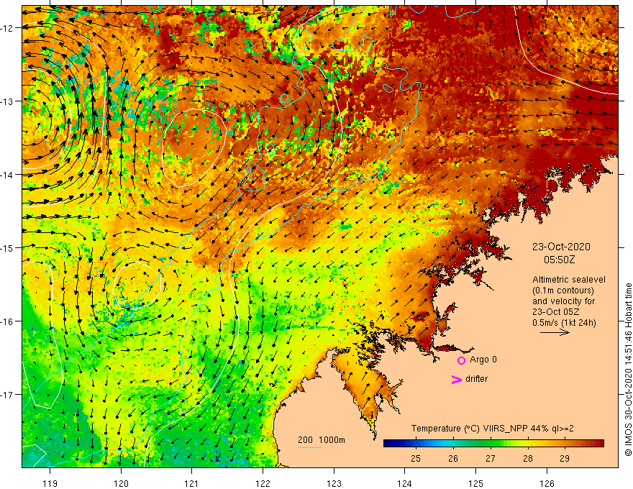This screenshot has width=633, height=489.
Task: Select the time text 05:50Z
Action: 559,260
